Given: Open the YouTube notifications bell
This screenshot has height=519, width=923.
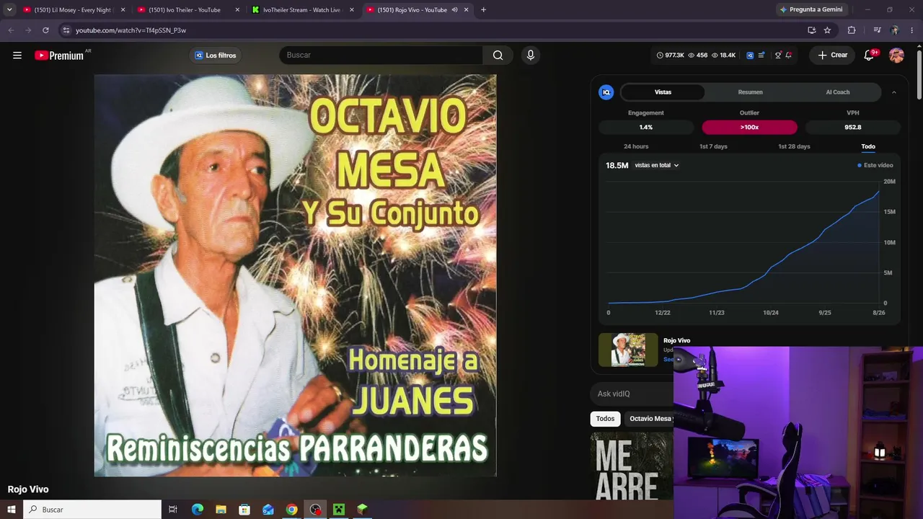Looking at the screenshot, I should (x=870, y=56).
